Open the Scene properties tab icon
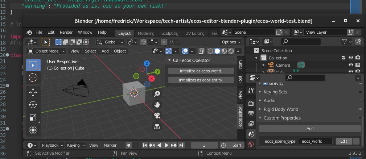Viewport: 366px width, 159px height. click(x=251, y=134)
